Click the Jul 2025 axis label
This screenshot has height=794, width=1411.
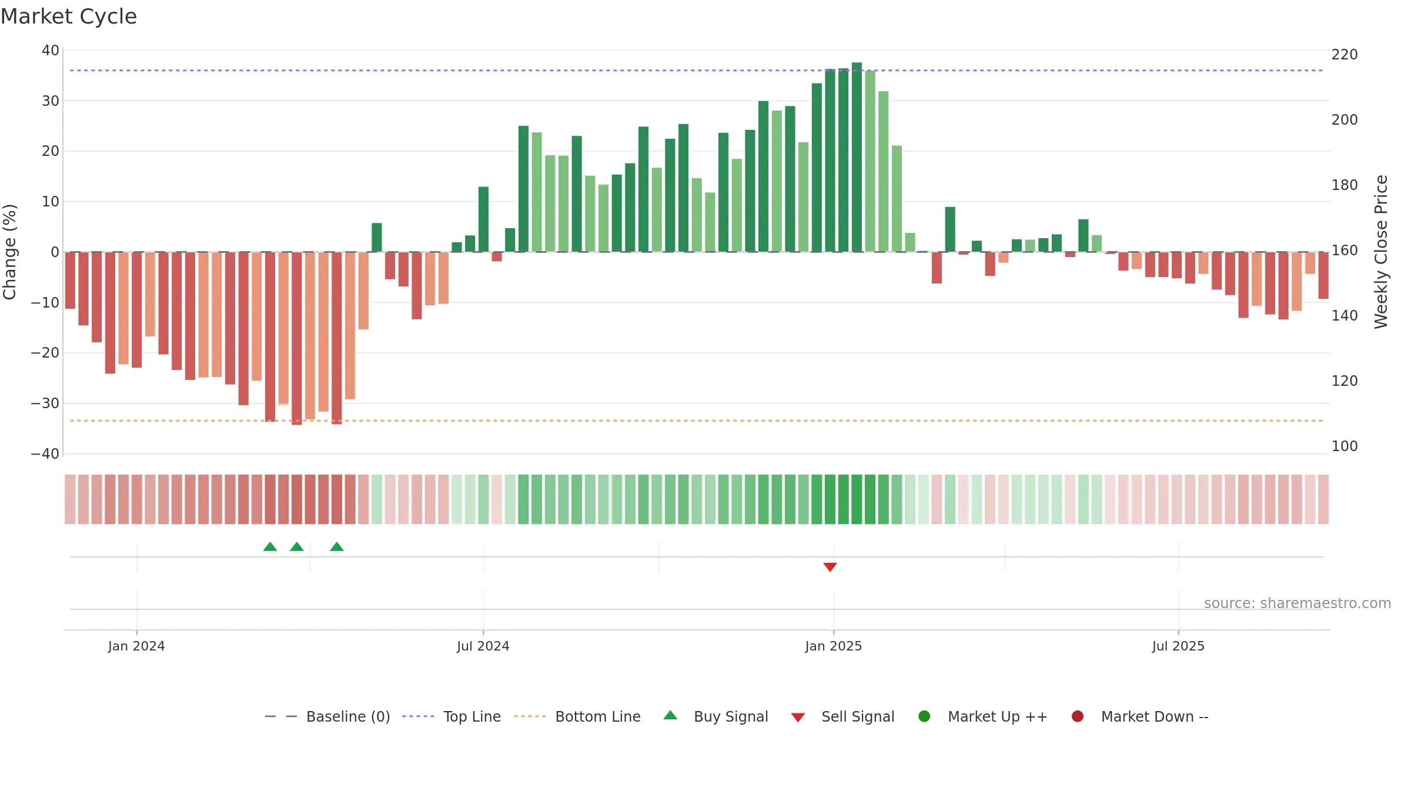point(1178,646)
